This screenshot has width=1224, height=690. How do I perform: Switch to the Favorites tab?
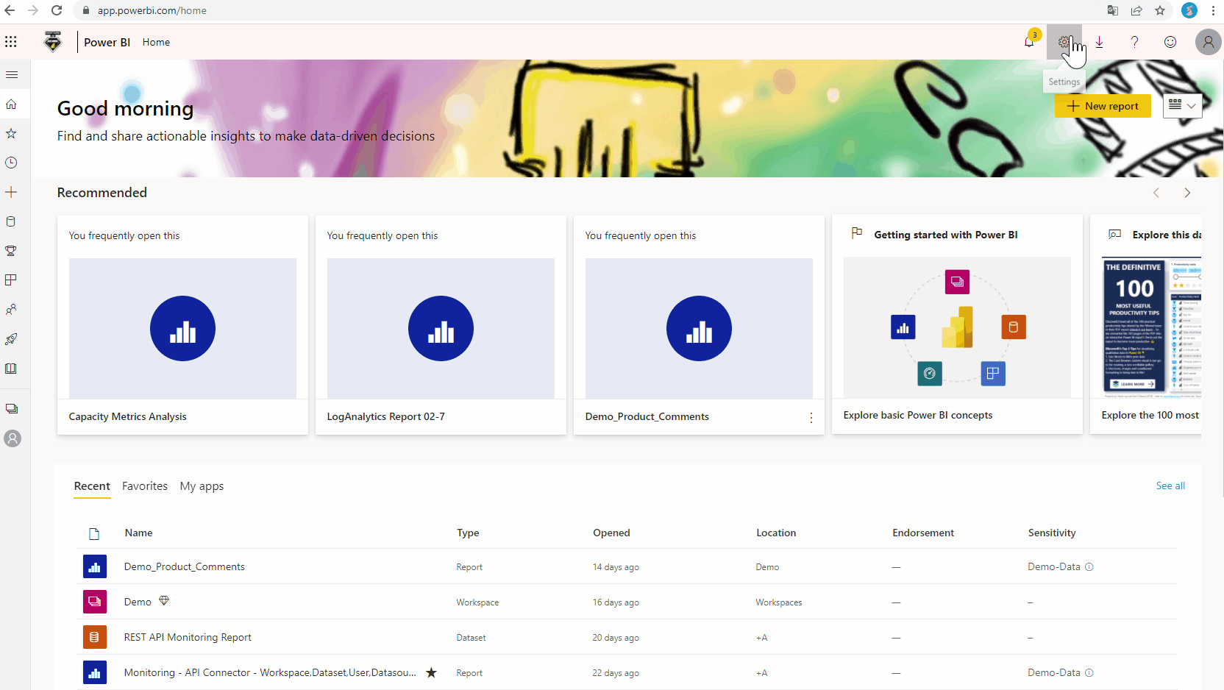pos(144,486)
